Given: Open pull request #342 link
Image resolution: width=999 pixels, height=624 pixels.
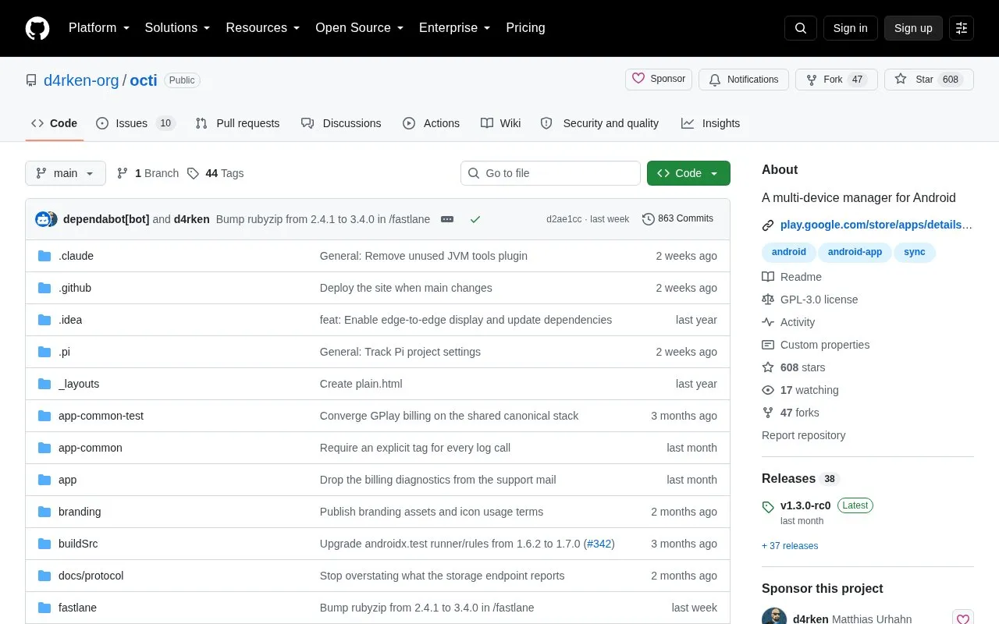Looking at the screenshot, I should pyautogui.click(x=599, y=544).
